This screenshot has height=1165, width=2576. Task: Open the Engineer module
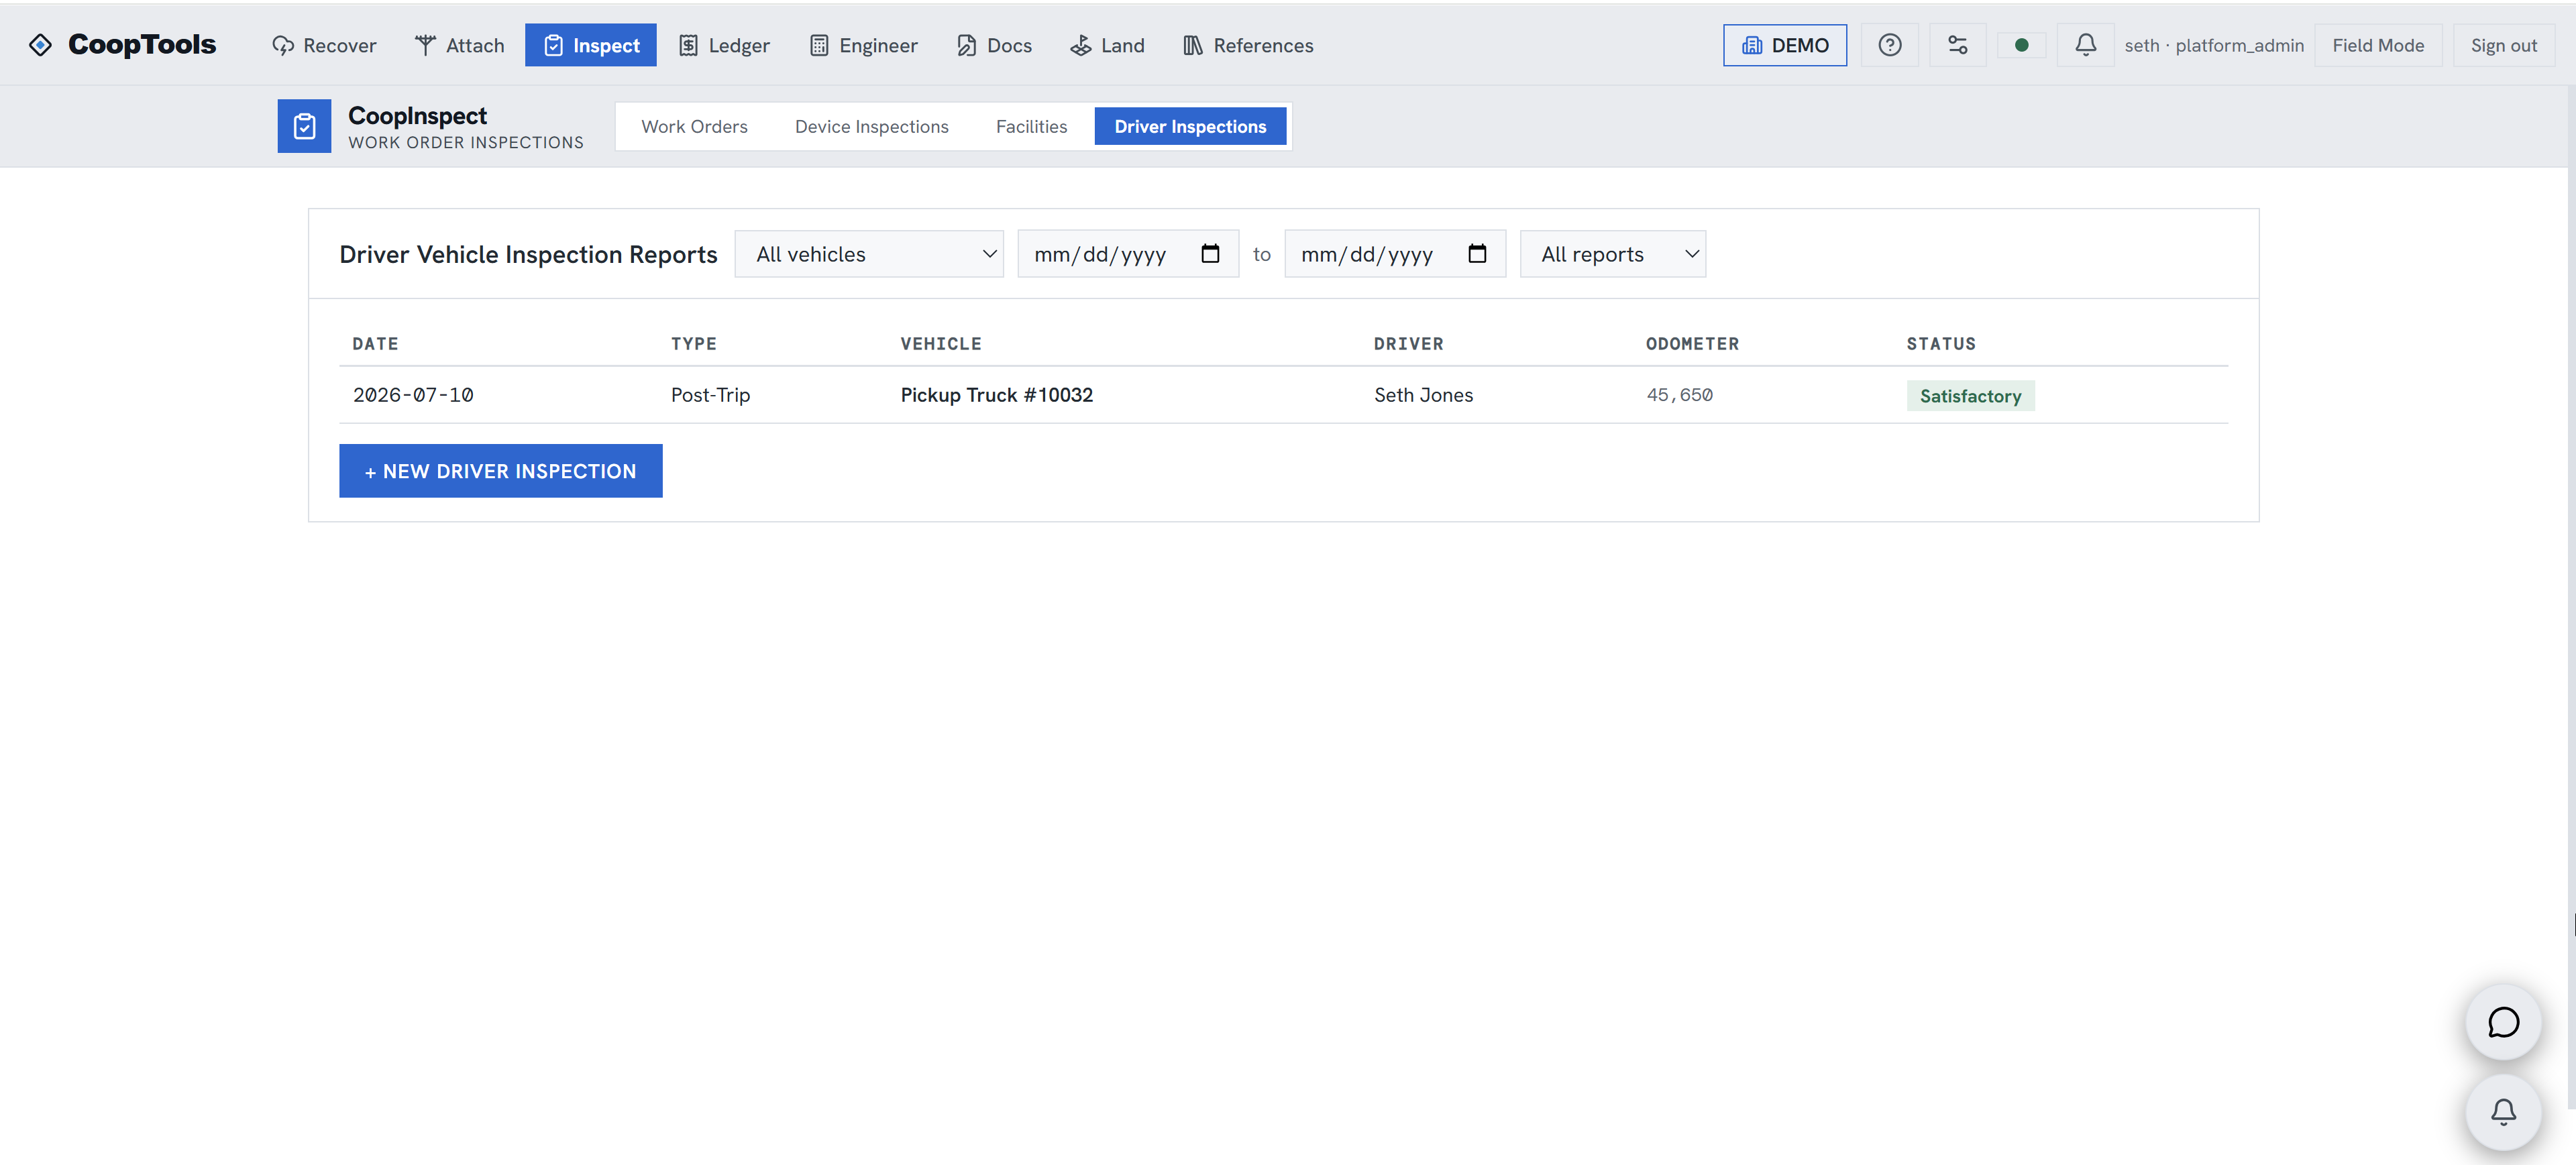[863, 45]
